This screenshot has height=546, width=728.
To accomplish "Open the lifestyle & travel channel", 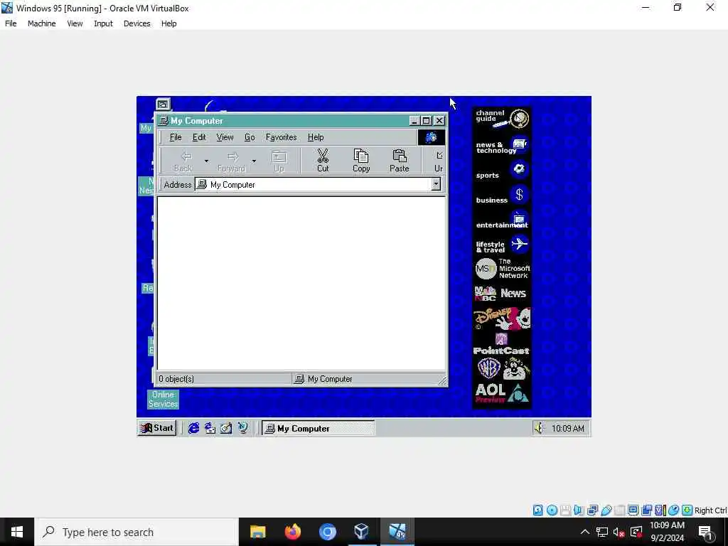I will pyautogui.click(x=502, y=245).
